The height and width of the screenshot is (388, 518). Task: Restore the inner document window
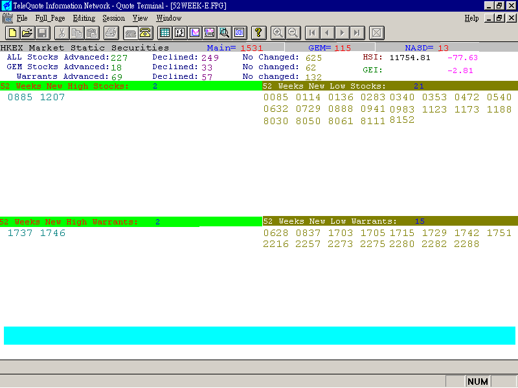pyautogui.click(x=499, y=18)
